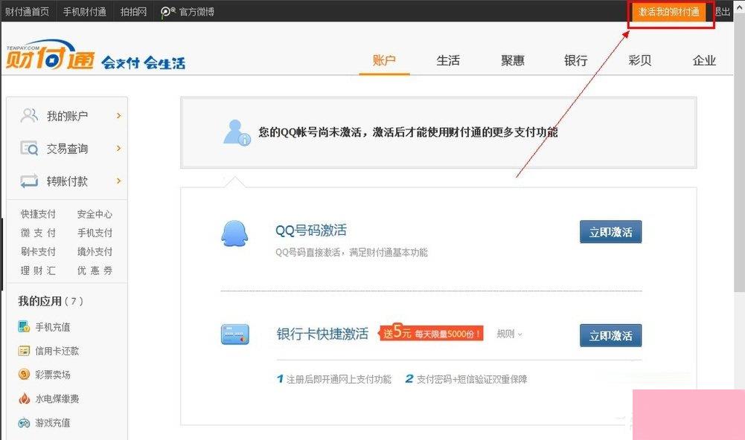Screen dimensions: 745x440
Task: Click the 转账付款 arrows icon
Action: pyautogui.click(x=29, y=181)
